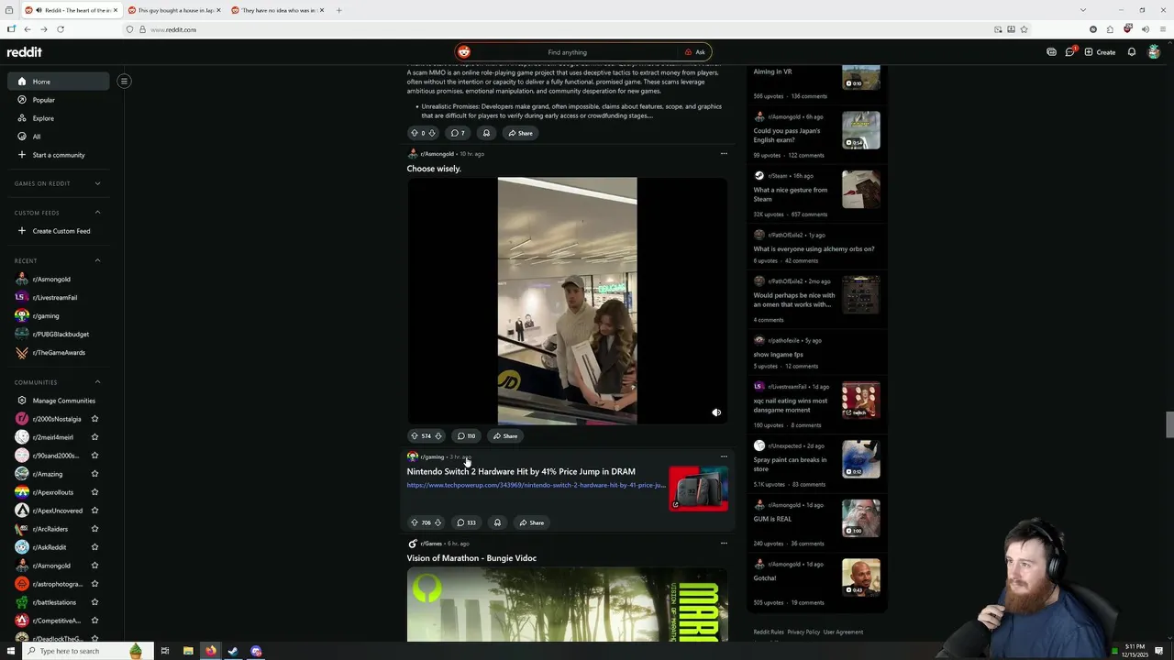Screen dimensions: 1174x660
Task: Open Manage Communities
Action: point(58,401)
